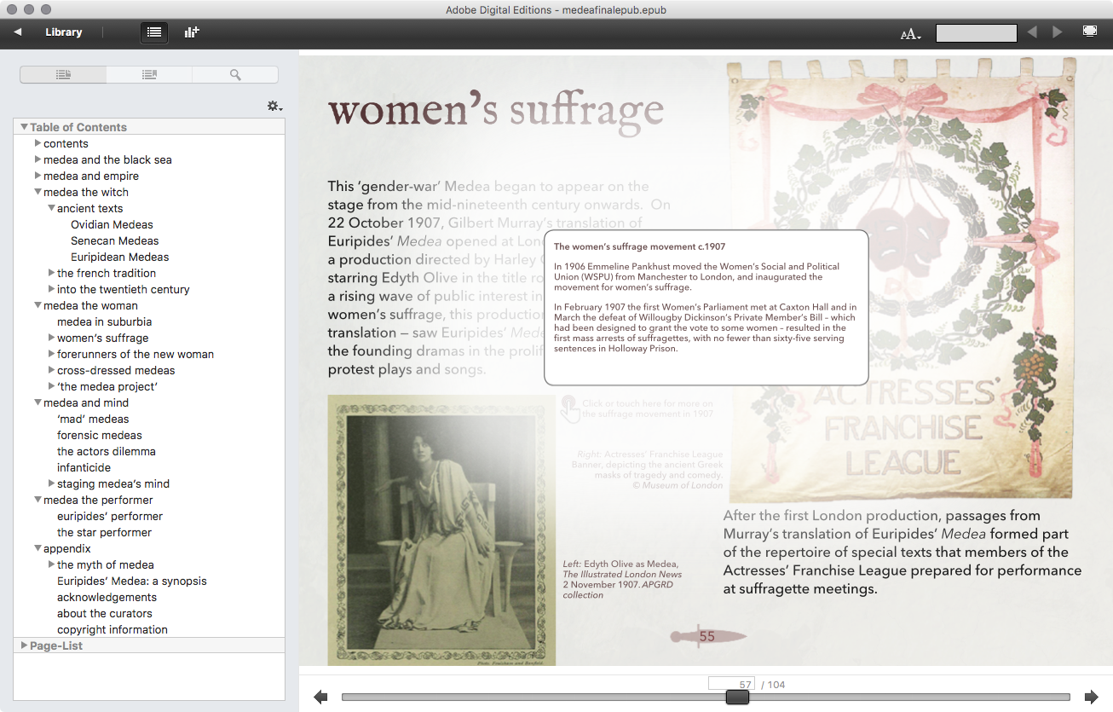This screenshot has height=712, width=1113.
Task: Enter fullscreen mode via toolbar icon
Action: point(1089,32)
